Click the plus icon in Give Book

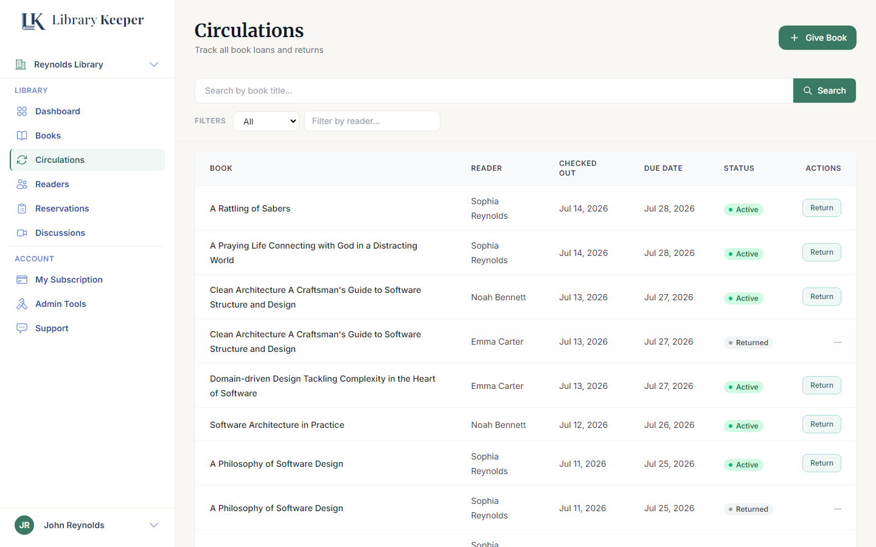click(x=794, y=38)
